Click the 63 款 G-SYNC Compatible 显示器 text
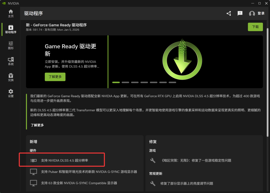Image resolution: width=270 pixels, height=193 pixels. point(79,183)
